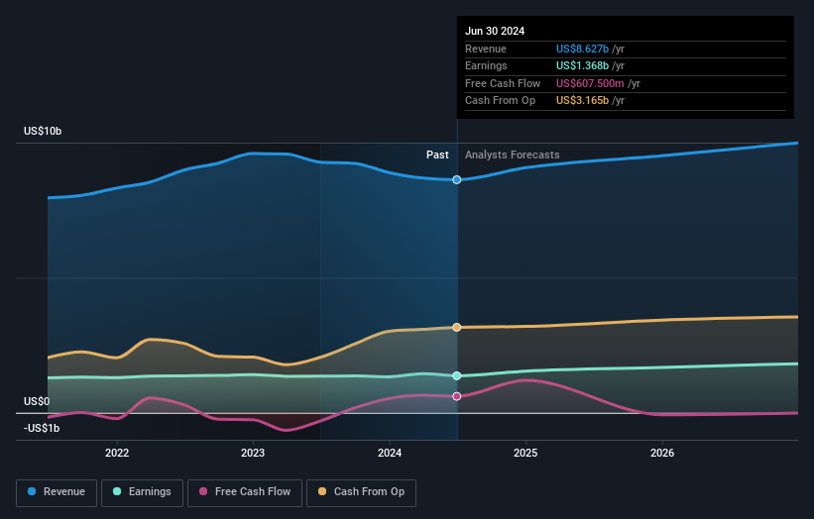Click the -US$1b y-axis label
Image resolution: width=814 pixels, height=519 pixels.
click(x=42, y=428)
